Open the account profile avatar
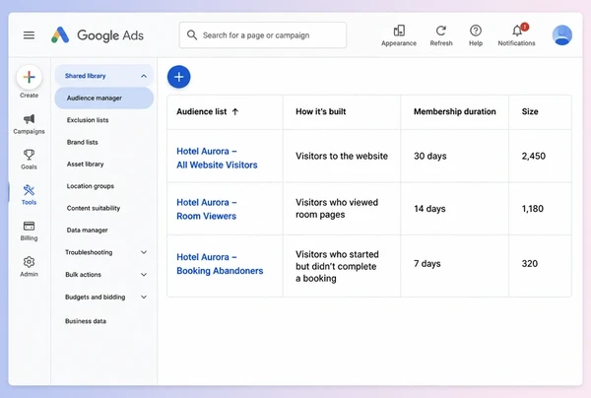The width and height of the screenshot is (591, 398). pyautogui.click(x=562, y=35)
